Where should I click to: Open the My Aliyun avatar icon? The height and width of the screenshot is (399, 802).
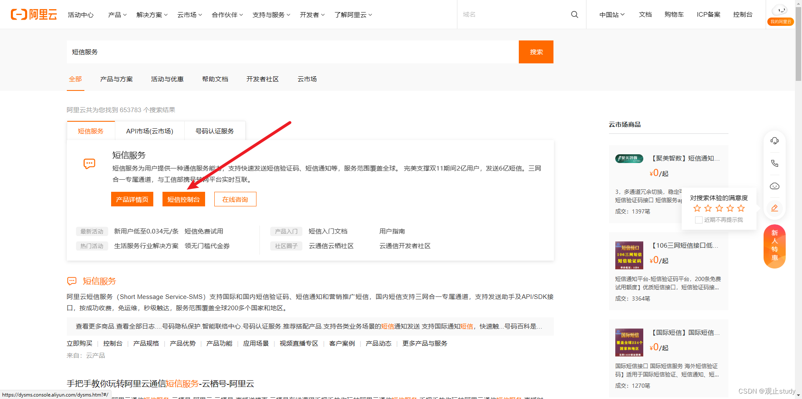(780, 10)
